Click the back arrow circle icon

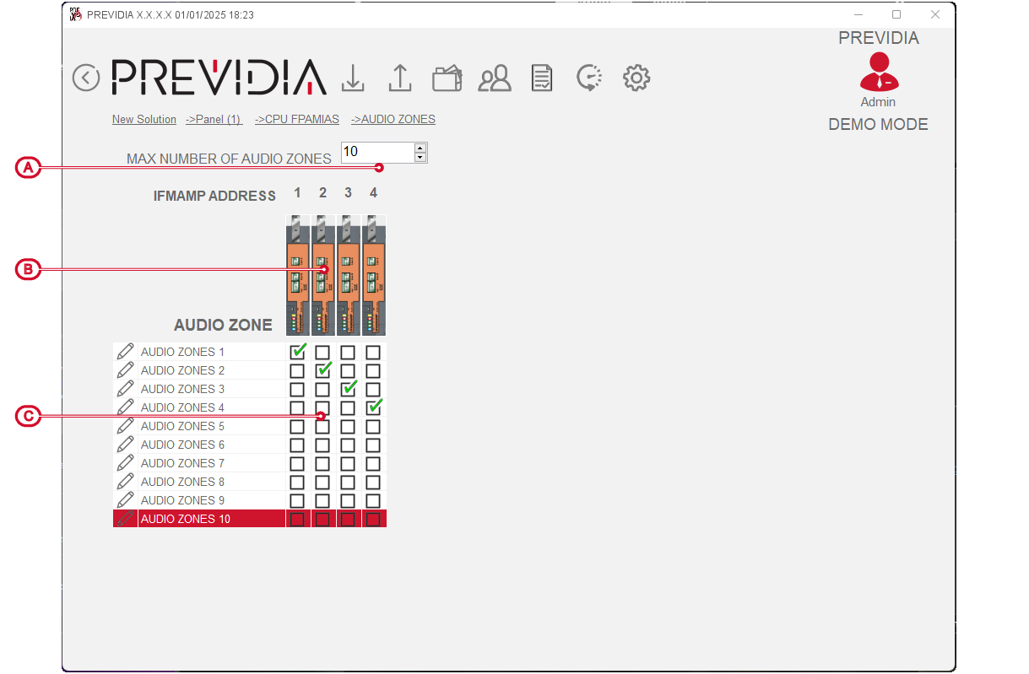[86, 78]
